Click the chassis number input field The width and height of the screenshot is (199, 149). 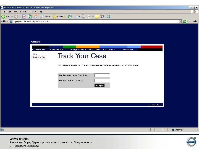pyautogui.click(x=102, y=75)
